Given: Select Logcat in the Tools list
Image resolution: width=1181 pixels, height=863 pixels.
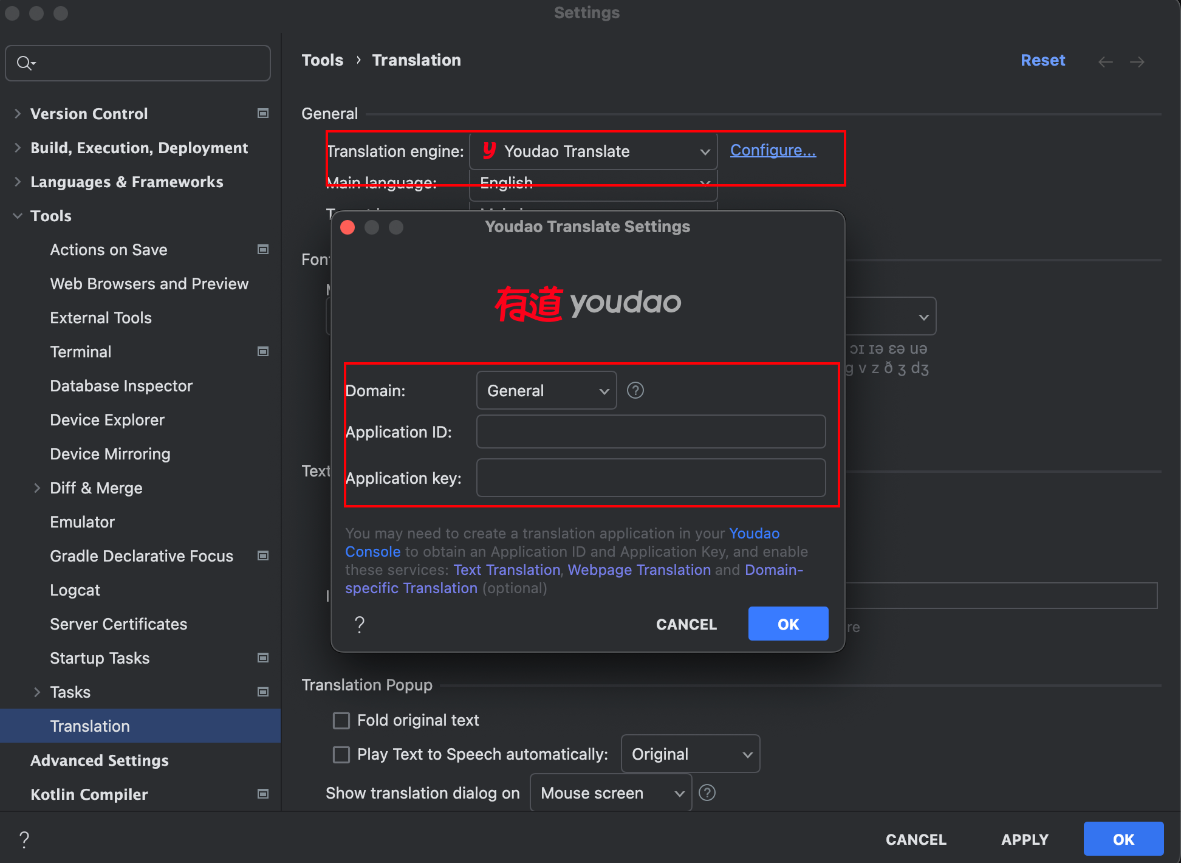Looking at the screenshot, I should pyautogui.click(x=75, y=590).
